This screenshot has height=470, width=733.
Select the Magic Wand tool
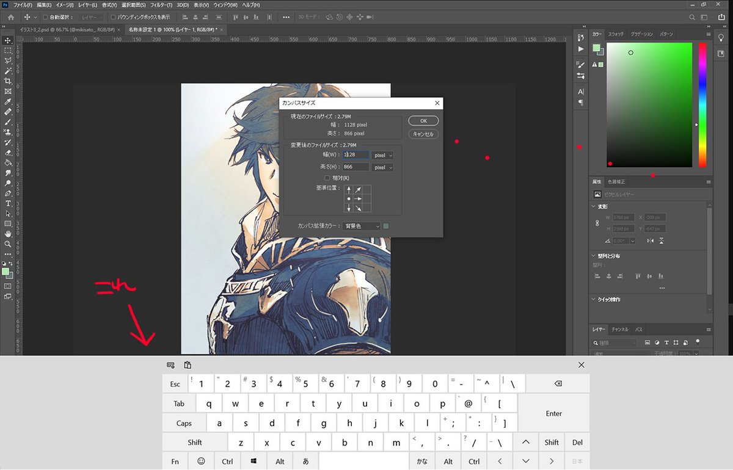click(9, 71)
